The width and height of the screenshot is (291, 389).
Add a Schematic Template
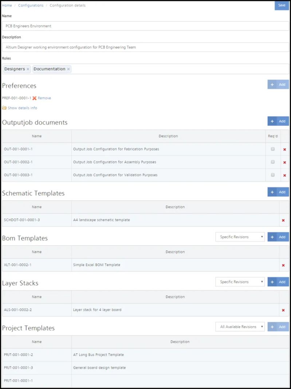(x=278, y=192)
